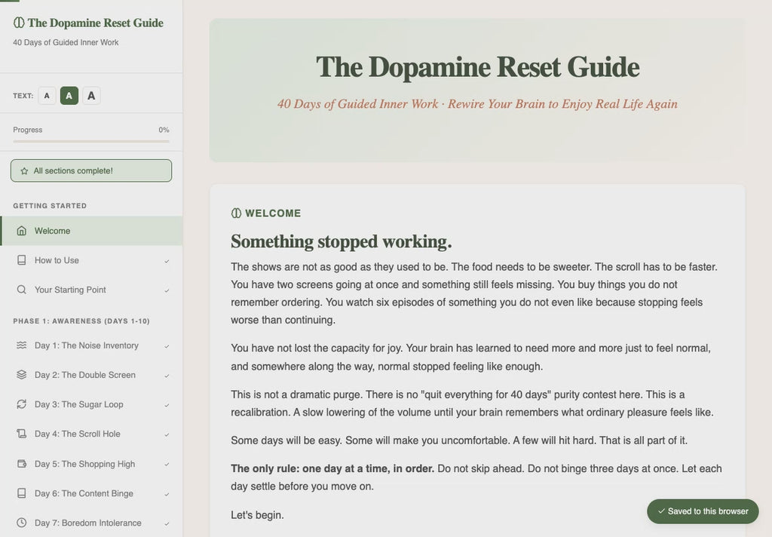
Task: Click the layers icon beside Day 2
Action: [22, 375]
